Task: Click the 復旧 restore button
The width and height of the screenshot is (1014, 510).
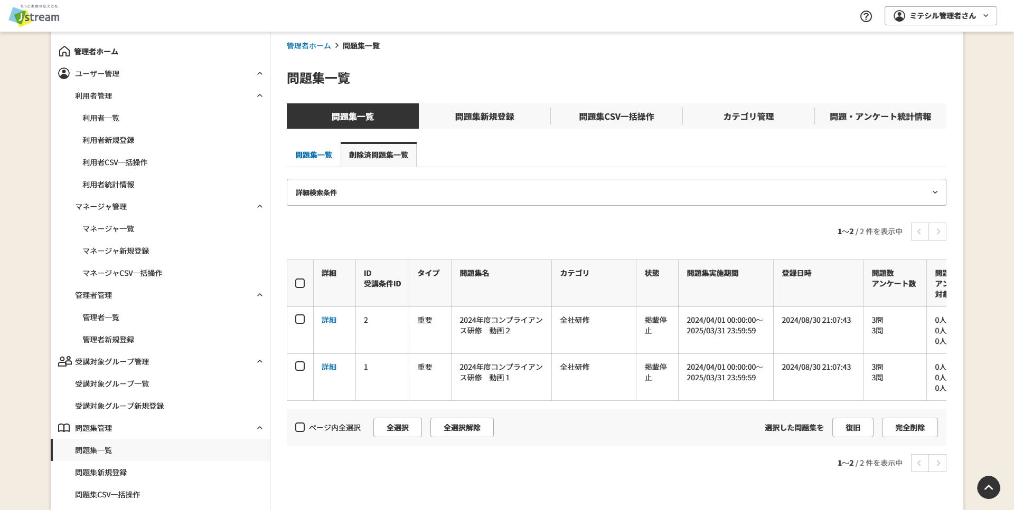Action: coord(852,427)
